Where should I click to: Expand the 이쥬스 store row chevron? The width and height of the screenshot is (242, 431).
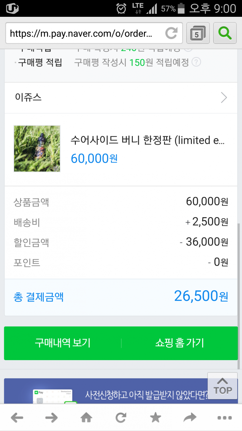(x=224, y=98)
